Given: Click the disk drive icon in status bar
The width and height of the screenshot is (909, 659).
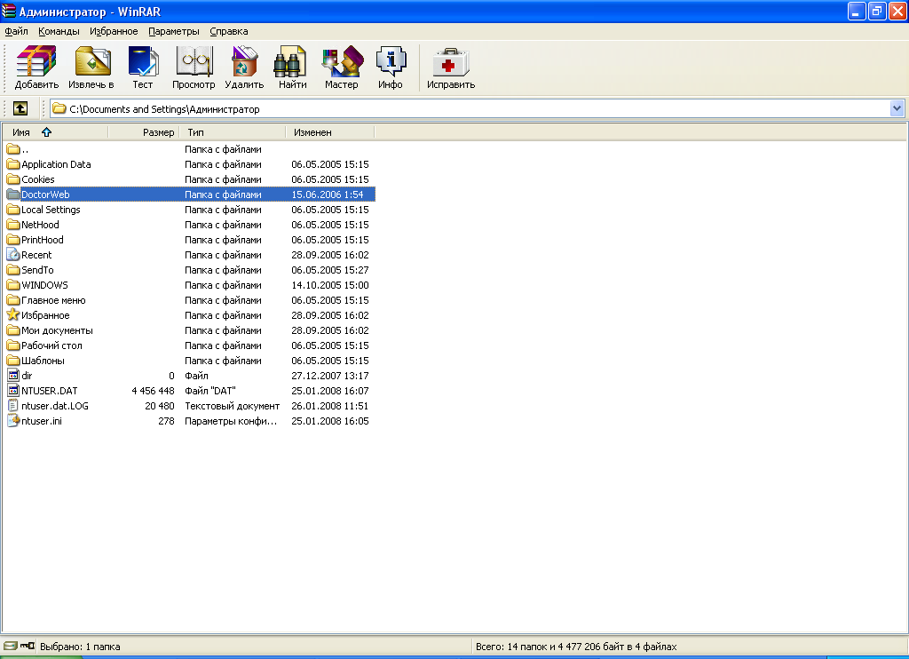Looking at the screenshot, I should coord(10,646).
